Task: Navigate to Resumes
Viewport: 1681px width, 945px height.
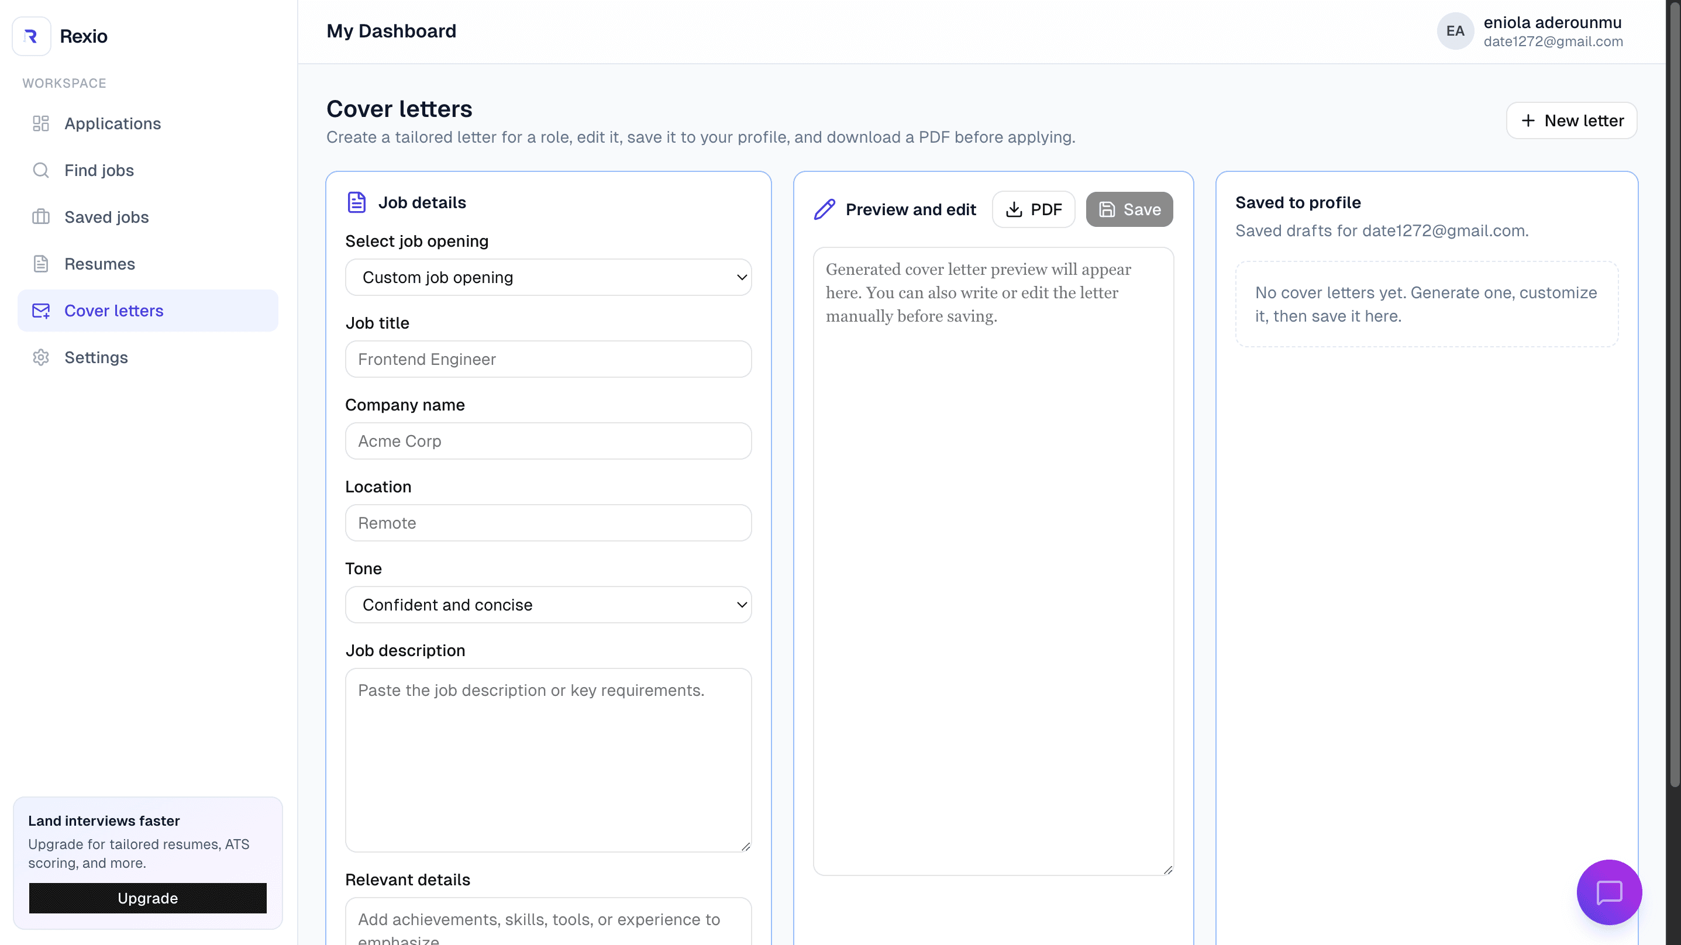Action: pyautogui.click(x=148, y=264)
